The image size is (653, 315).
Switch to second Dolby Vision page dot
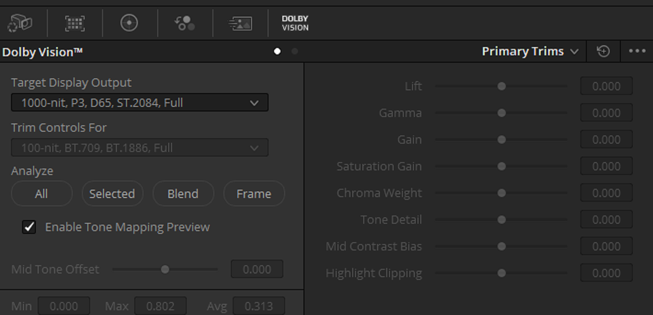294,51
